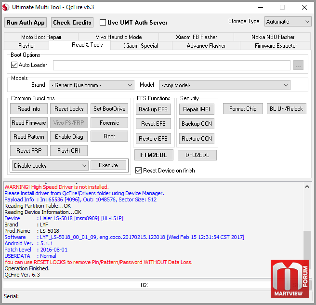
Task: Enable Use UMT Auth Server checkbox
Action: (x=103, y=22)
